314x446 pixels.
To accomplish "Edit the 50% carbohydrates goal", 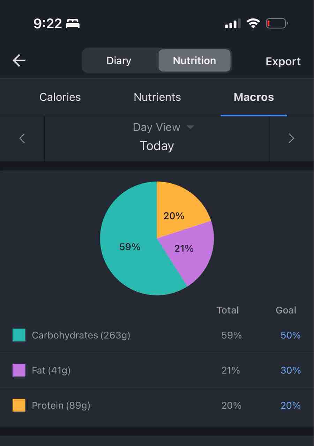I will click(291, 335).
